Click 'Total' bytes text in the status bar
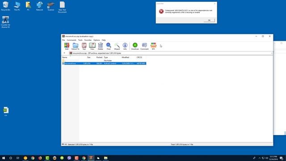The image size is (286, 161). [182, 144]
